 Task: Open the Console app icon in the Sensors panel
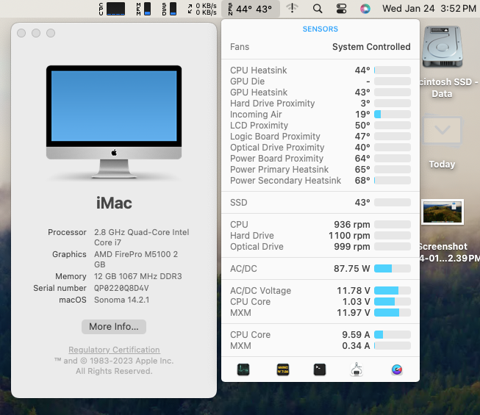pos(283,369)
